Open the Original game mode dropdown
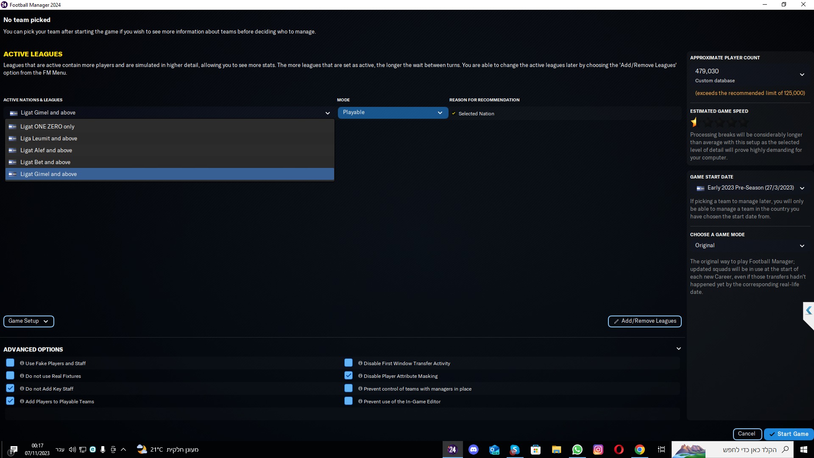The height and width of the screenshot is (458, 814). (750, 246)
